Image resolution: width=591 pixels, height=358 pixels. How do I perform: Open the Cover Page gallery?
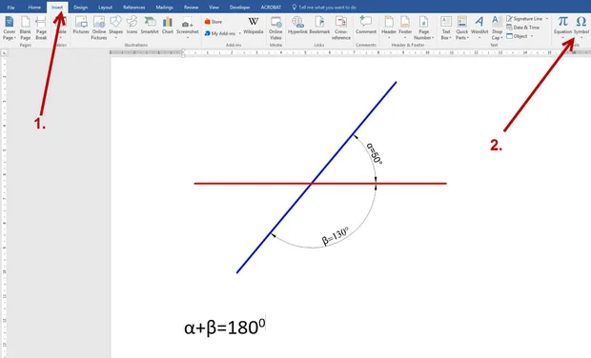point(9,29)
